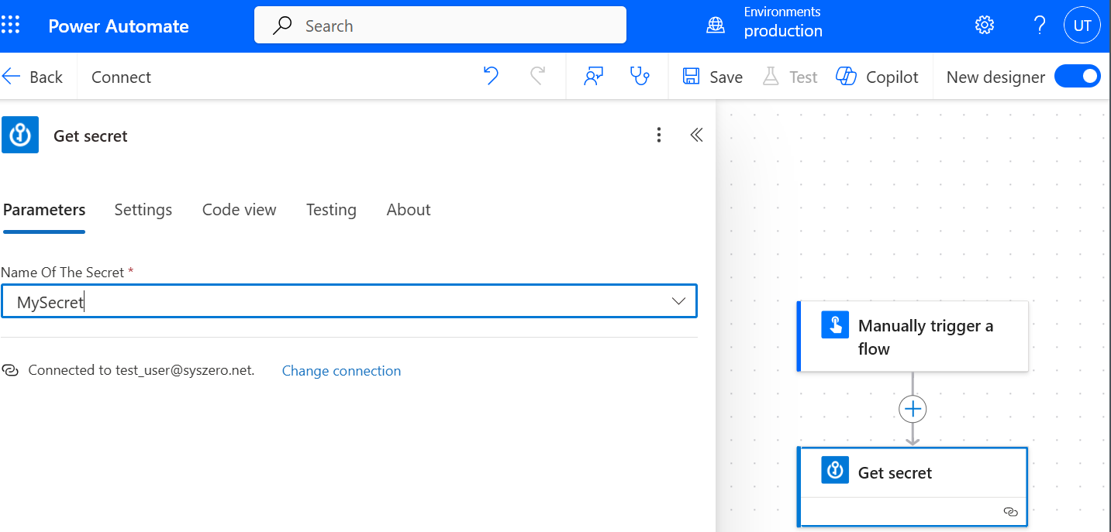Viewport: 1111px width, 532px height.
Task: Open the app launcher waffle icon
Action: [11, 26]
